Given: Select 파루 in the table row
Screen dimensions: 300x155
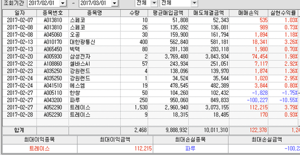Looking at the screenshot, I should tap(75, 100).
